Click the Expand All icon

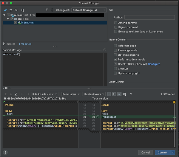coord(47,10)
